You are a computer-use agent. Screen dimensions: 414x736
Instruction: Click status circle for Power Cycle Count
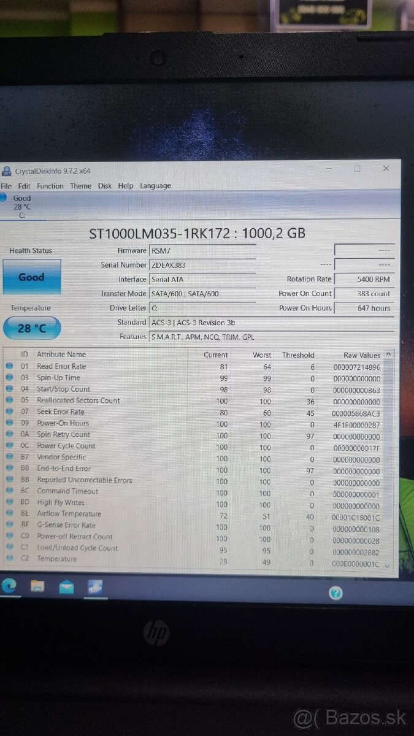(x=9, y=446)
